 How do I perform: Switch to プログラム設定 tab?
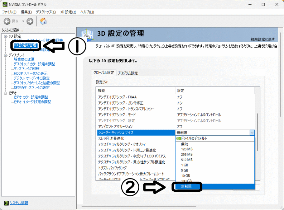[128, 73]
